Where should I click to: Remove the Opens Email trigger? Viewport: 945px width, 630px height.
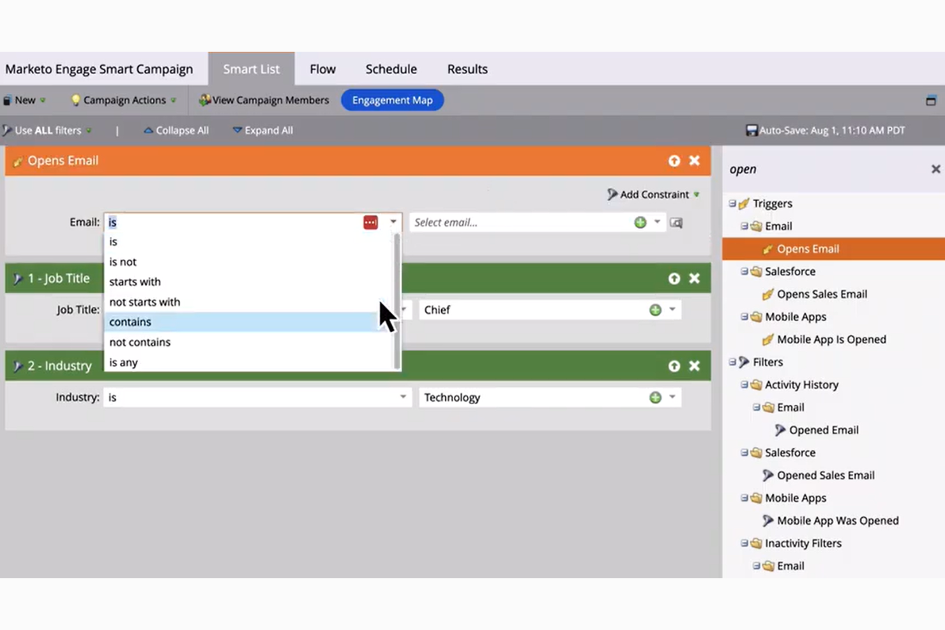click(x=695, y=161)
